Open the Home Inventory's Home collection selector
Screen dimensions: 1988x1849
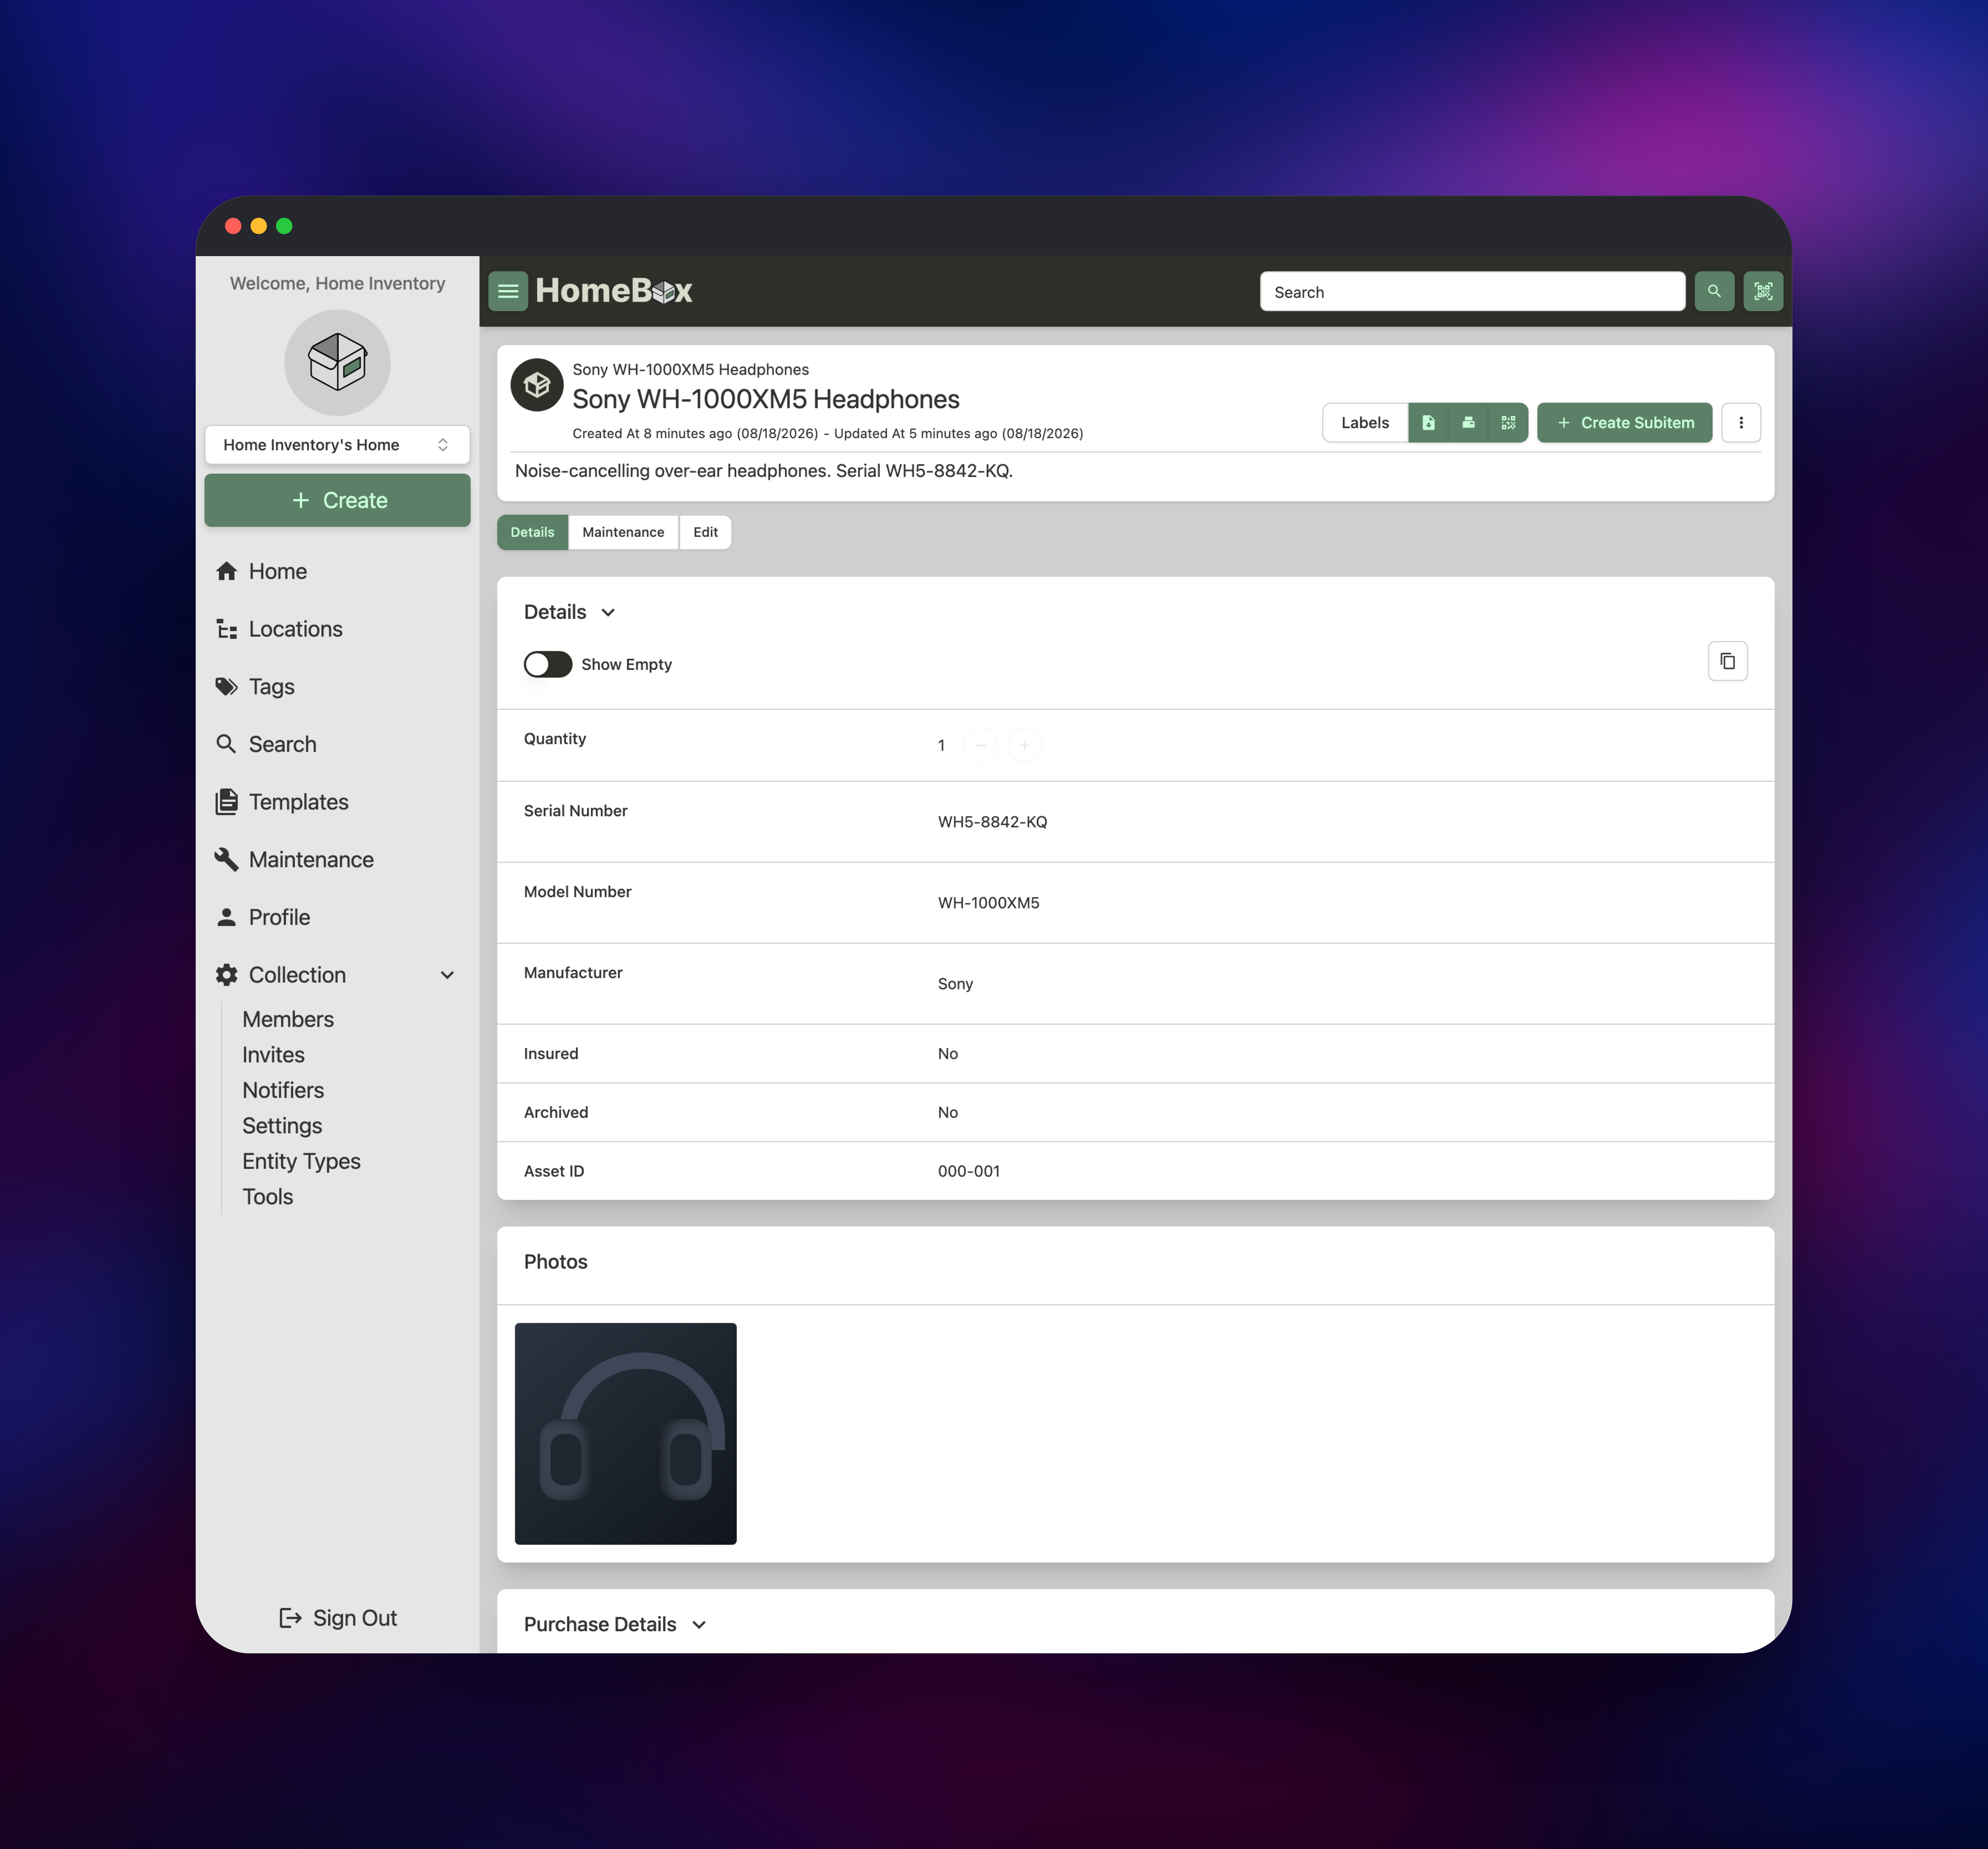click(337, 445)
